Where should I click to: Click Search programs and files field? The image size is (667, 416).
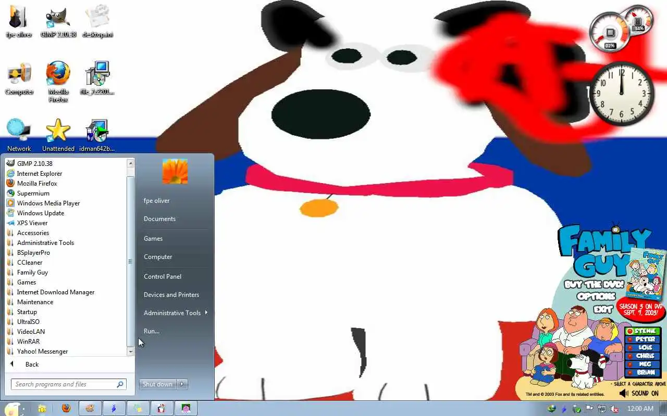[x=68, y=384]
